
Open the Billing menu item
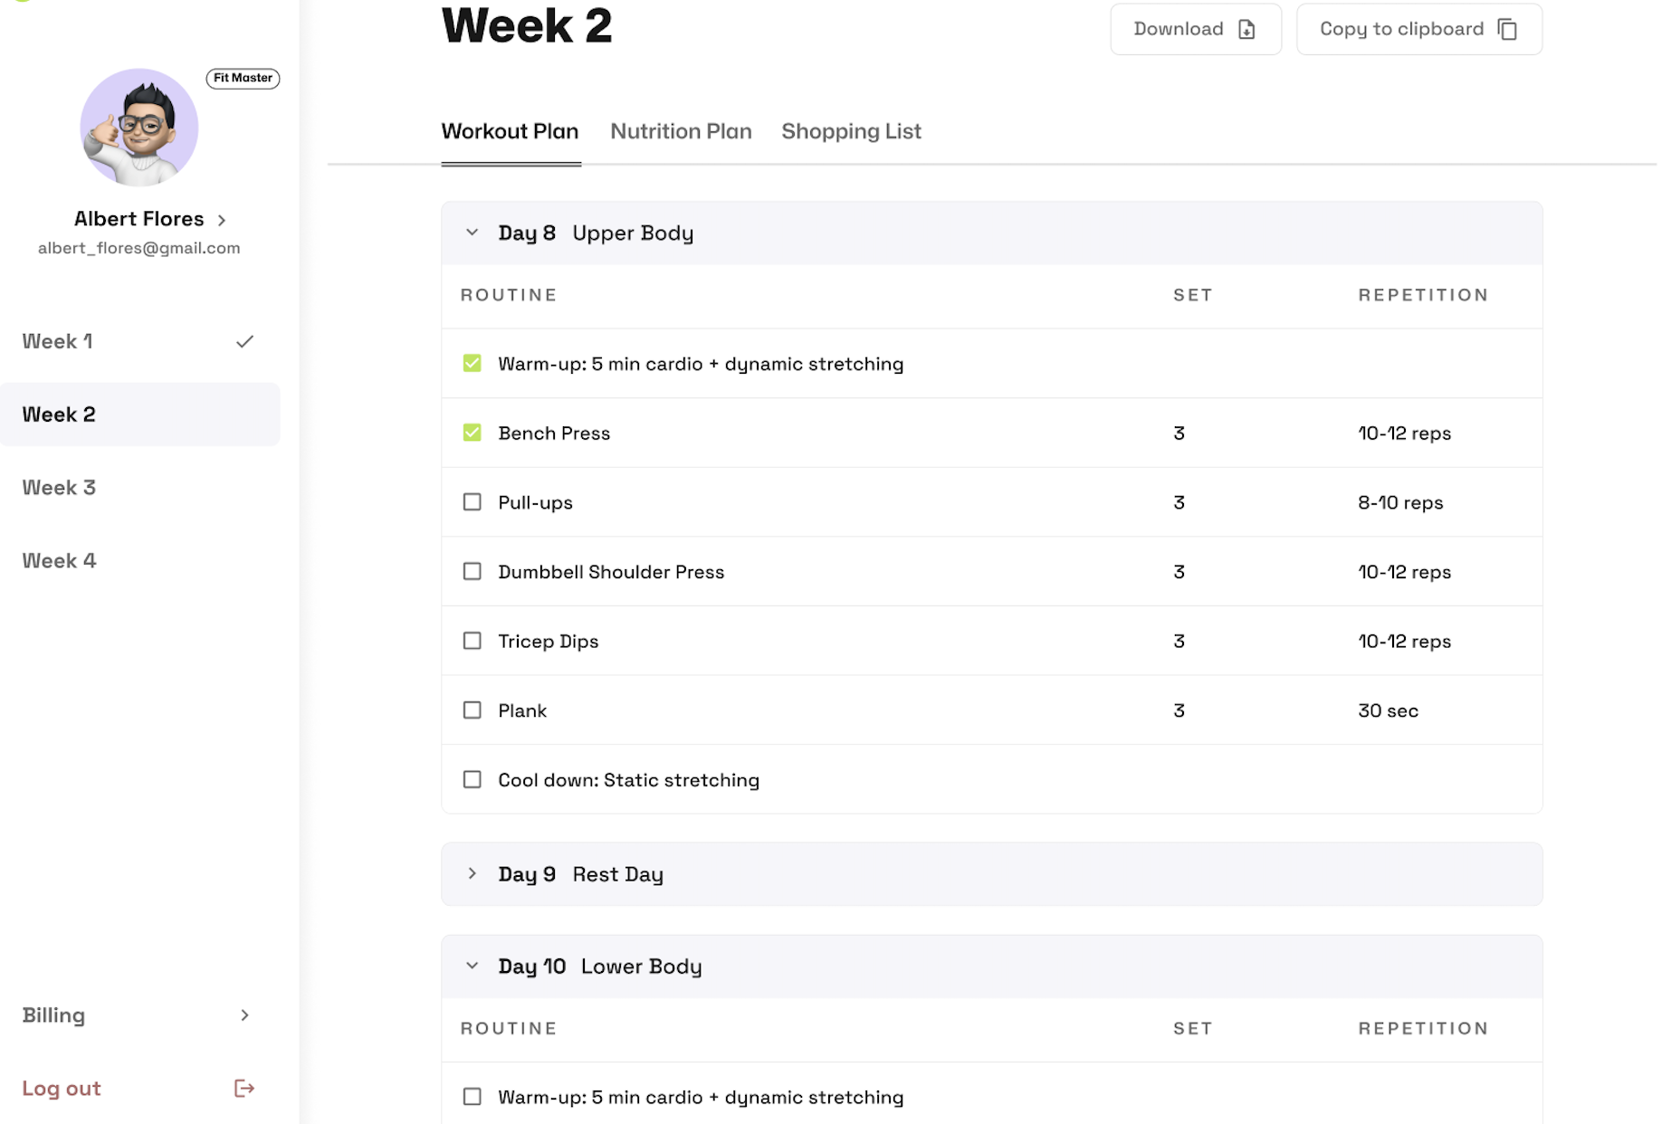[x=140, y=1014]
